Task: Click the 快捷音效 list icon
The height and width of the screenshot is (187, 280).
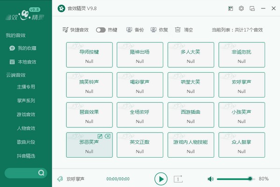Action: [65, 30]
